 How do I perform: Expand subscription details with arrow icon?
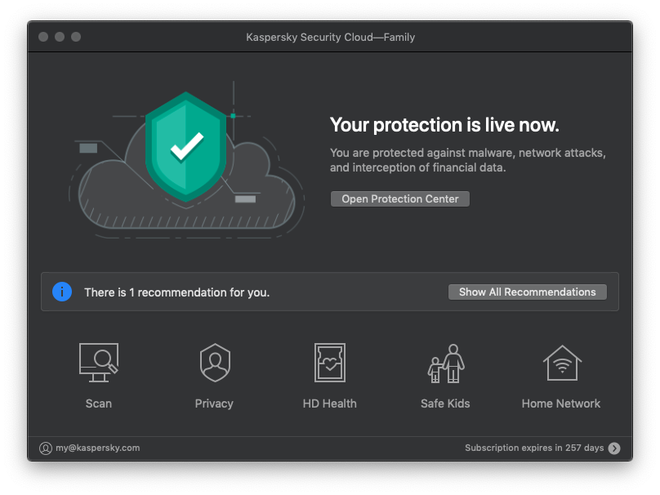click(x=614, y=448)
